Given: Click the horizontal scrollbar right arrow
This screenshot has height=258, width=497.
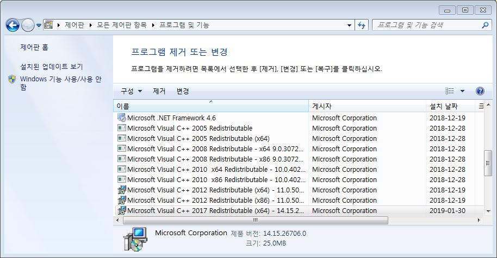Looking at the screenshot, I should point(479,220).
